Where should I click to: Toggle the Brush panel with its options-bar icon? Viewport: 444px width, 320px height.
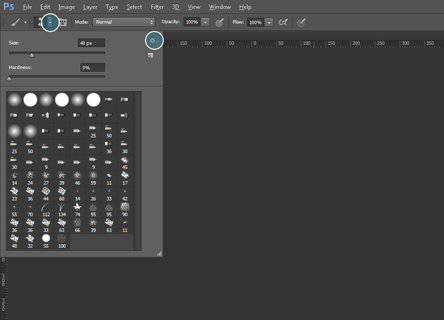point(63,22)
